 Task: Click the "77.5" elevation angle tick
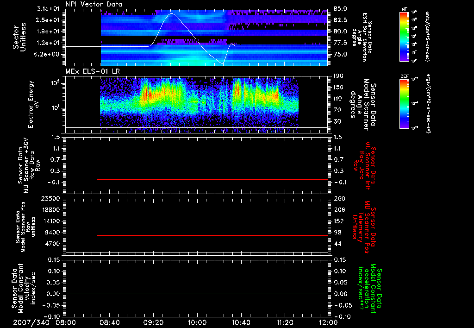point(340,43)
